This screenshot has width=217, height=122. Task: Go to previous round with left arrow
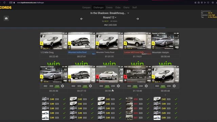click(x=82, y=19)
